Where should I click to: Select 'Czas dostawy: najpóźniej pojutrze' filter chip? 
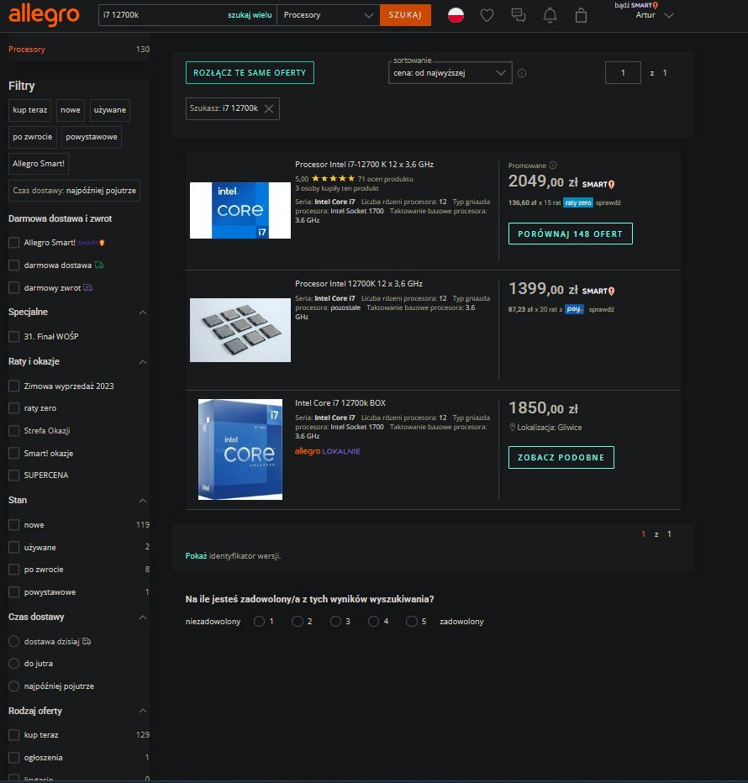pyautogui.click(x=75, y=191)
